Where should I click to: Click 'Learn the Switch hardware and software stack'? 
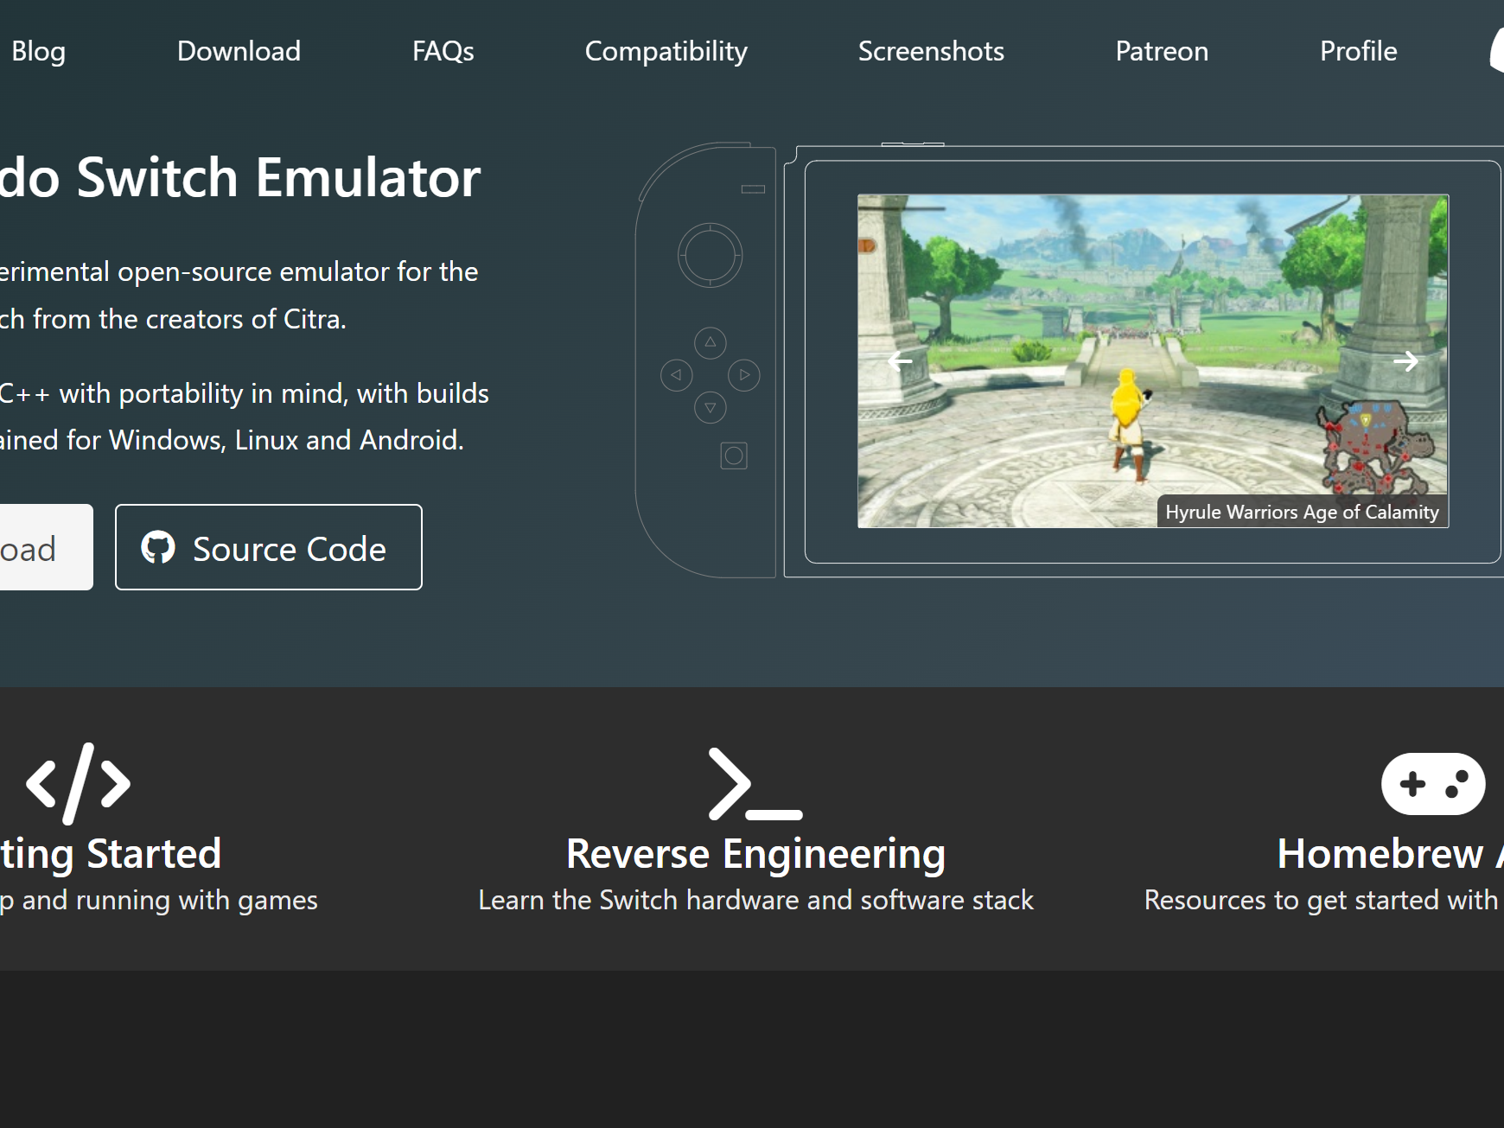755,900
